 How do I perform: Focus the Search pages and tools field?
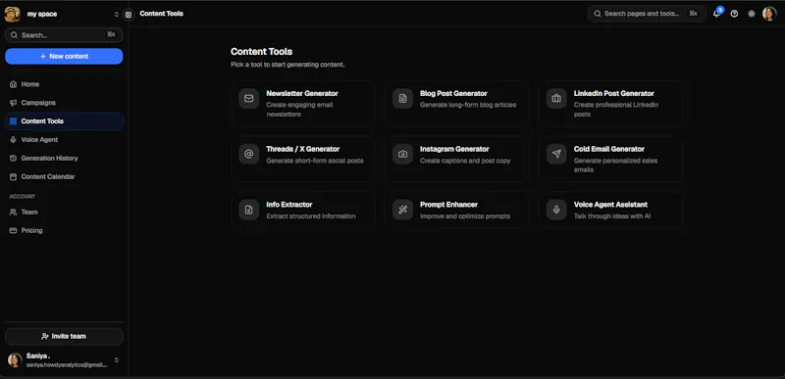[647, 14]
